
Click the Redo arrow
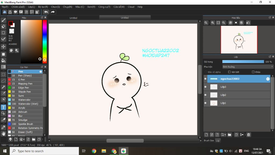pyautogui.click(x=53, y=12)
